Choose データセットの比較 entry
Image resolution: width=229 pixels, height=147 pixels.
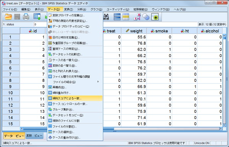(x=75, y=54)
